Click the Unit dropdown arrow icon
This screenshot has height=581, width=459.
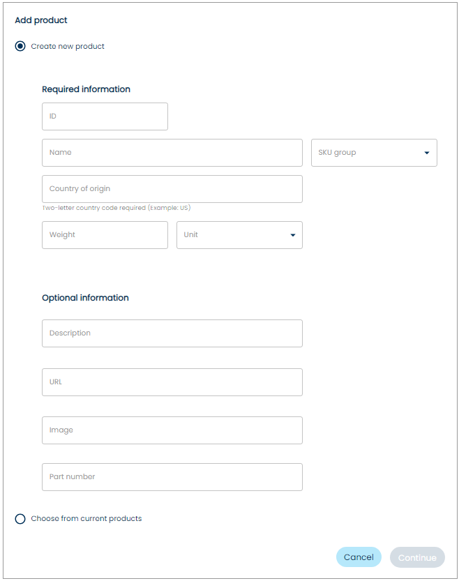(293, 235)
